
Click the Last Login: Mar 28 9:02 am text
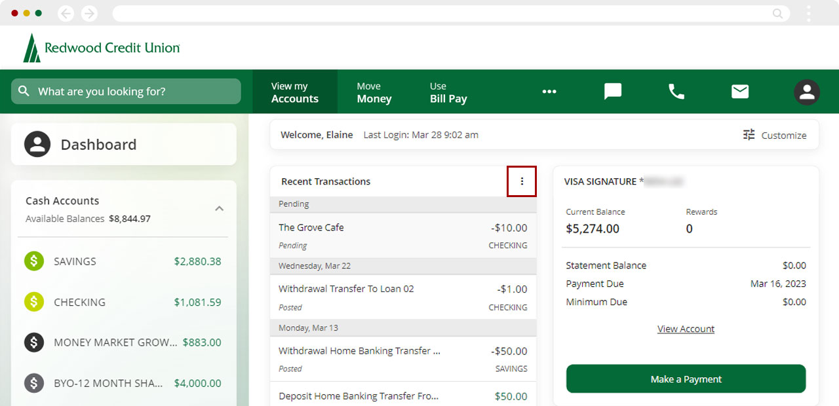[421, 135]
